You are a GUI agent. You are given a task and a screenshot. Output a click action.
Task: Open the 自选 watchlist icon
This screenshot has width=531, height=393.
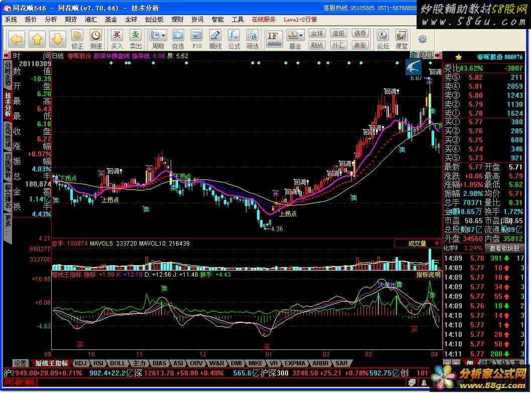178,39
